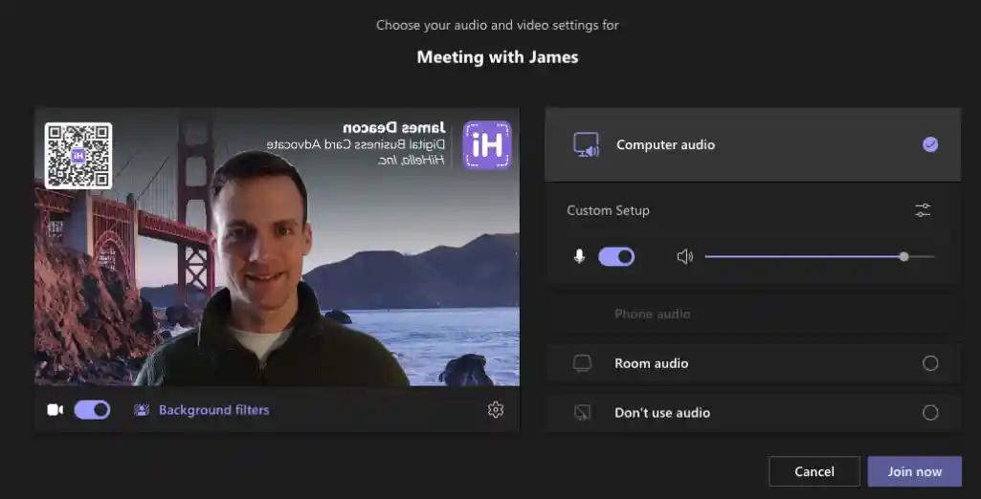
Task: Turn off the camera toggle switch
Action: tap(92, 410)
